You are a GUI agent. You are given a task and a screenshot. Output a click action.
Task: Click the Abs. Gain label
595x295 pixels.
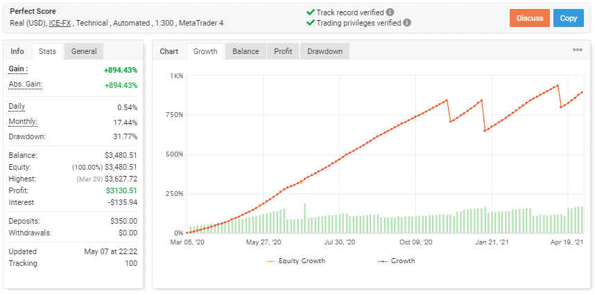pyautogui.click(x=26, y=84)
